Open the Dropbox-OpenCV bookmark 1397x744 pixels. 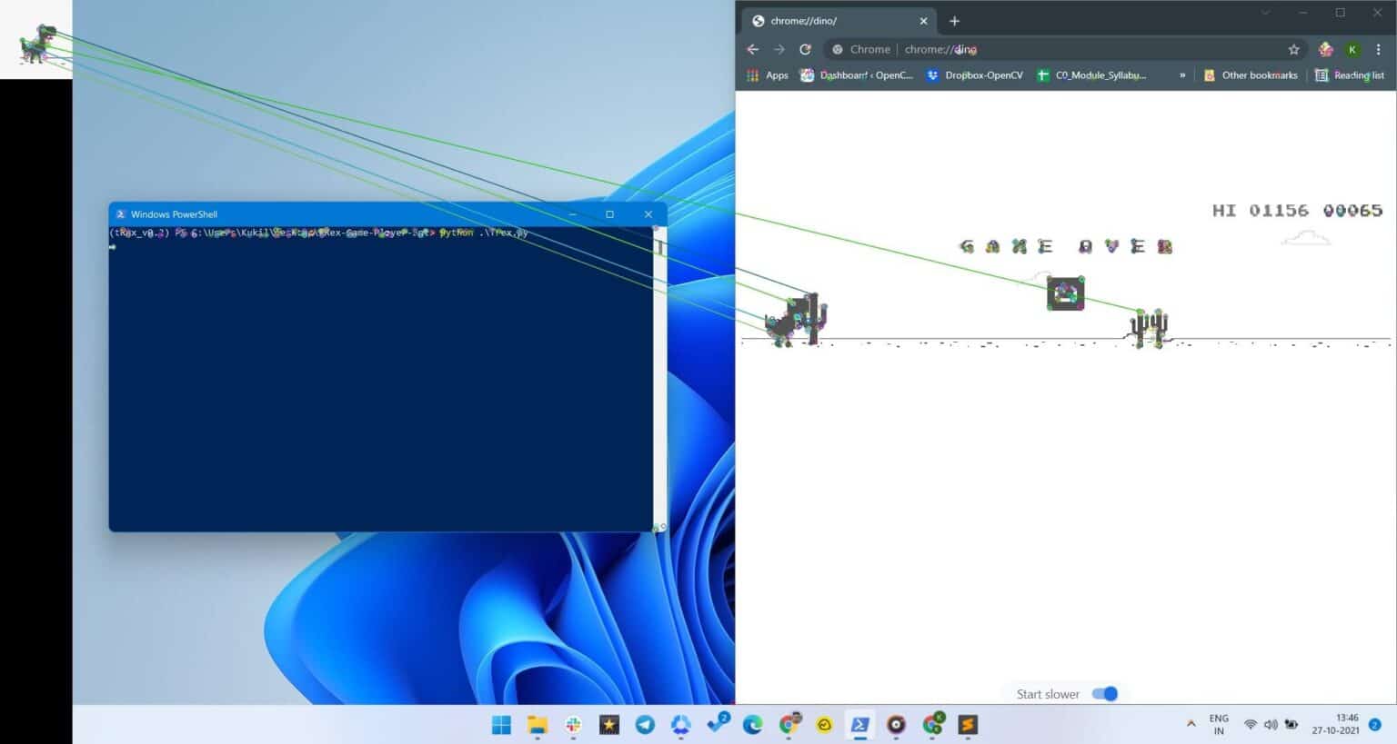point(973,75)
